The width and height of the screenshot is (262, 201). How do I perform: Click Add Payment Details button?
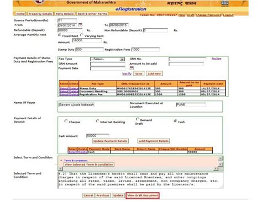[154, 141]
